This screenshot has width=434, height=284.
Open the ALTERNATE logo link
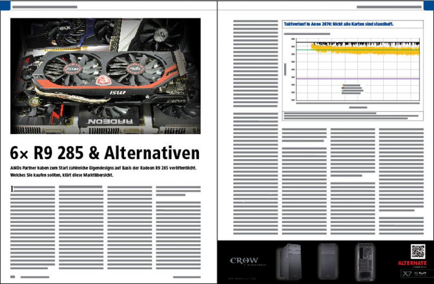(x=412, y=263)
